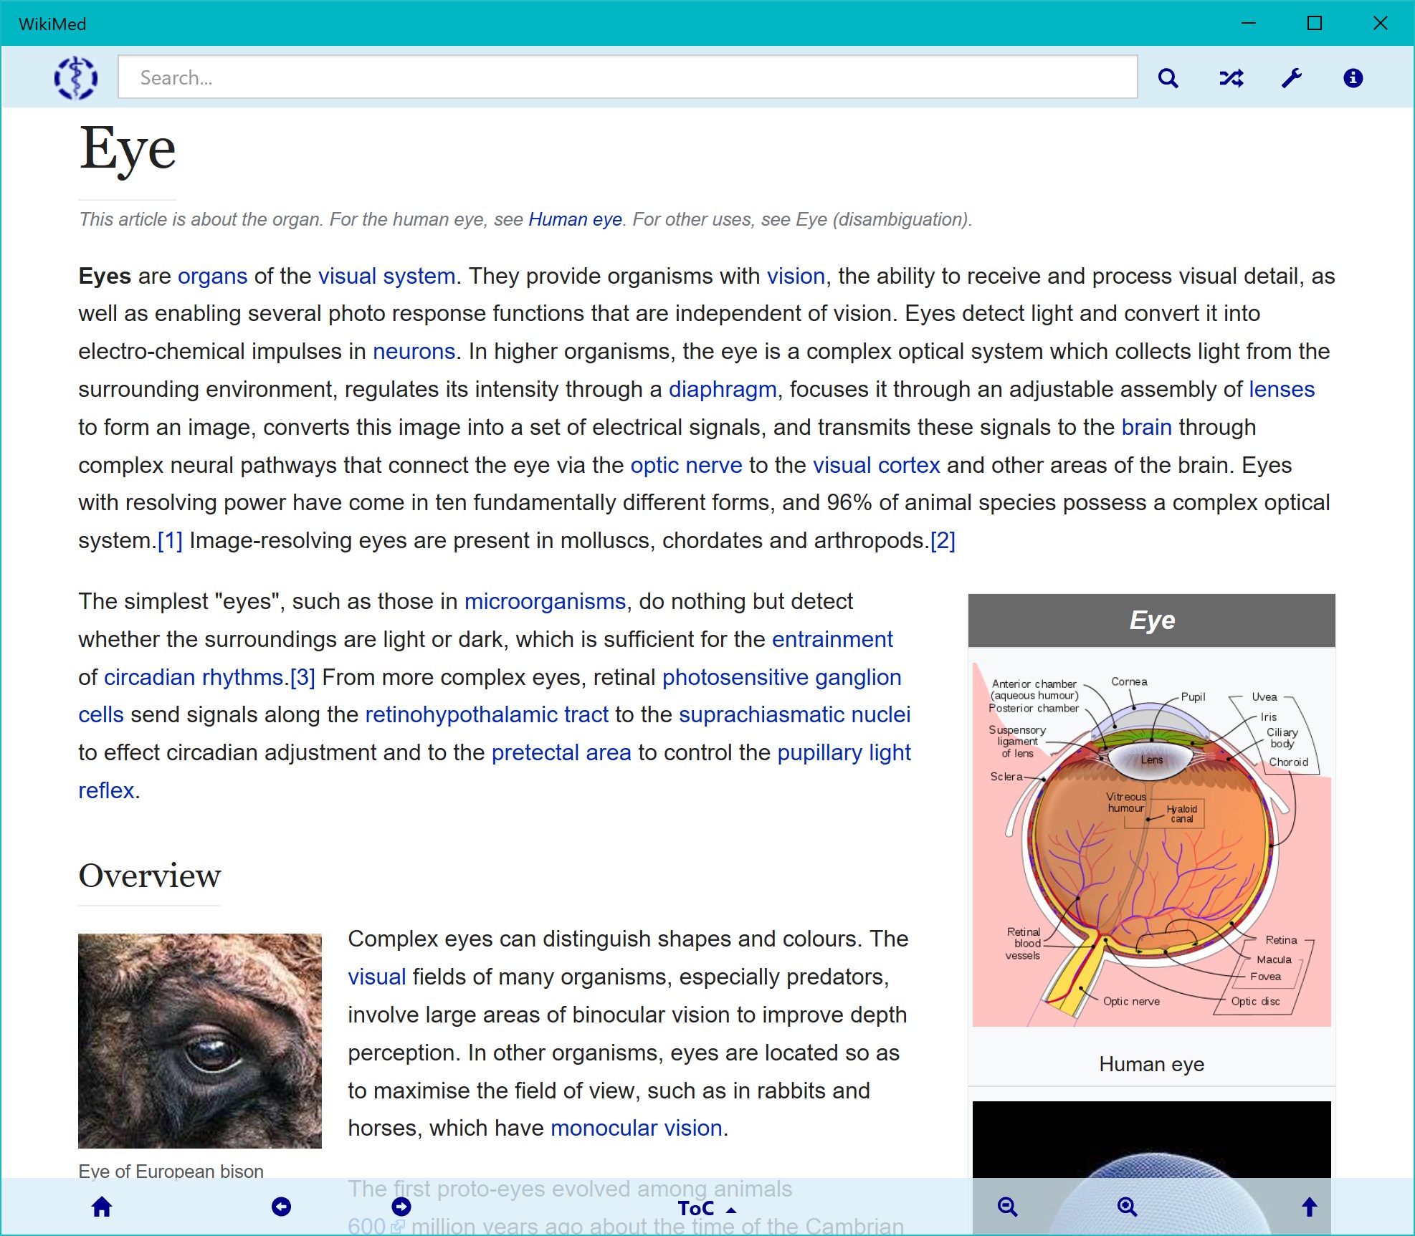Screen dimensions: 1415x1236
Task: Zoom in the article text
Action: coord(1127,1207)
